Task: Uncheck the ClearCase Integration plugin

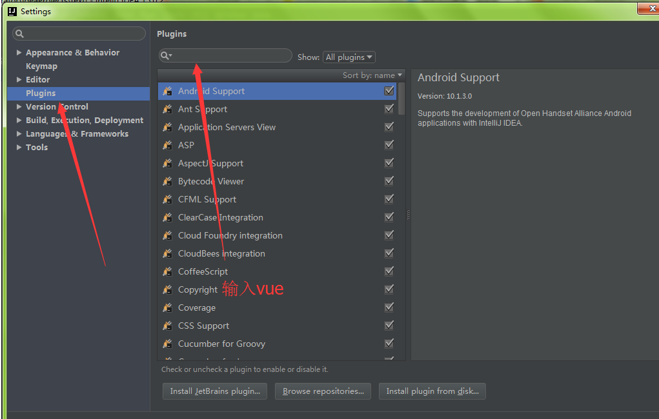Action: point(389,217)
